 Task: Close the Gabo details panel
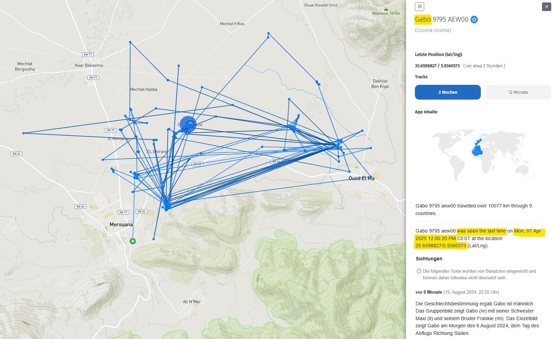pos(546,7)
